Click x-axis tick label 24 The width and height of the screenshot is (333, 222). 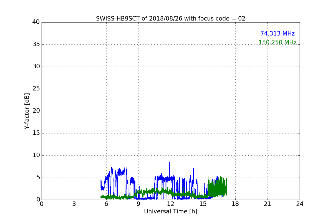300,204
